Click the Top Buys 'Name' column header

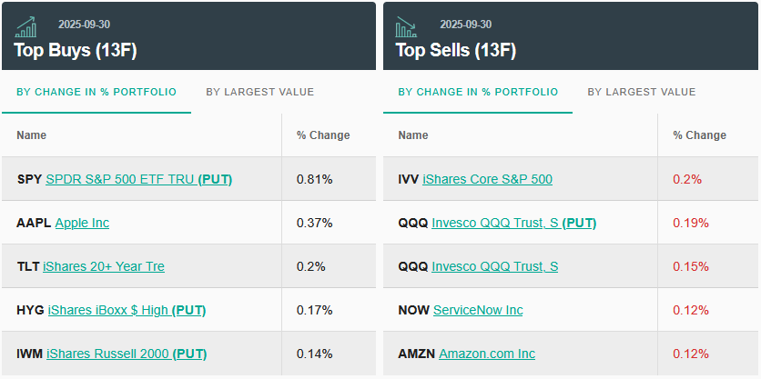tap(32, 135)
